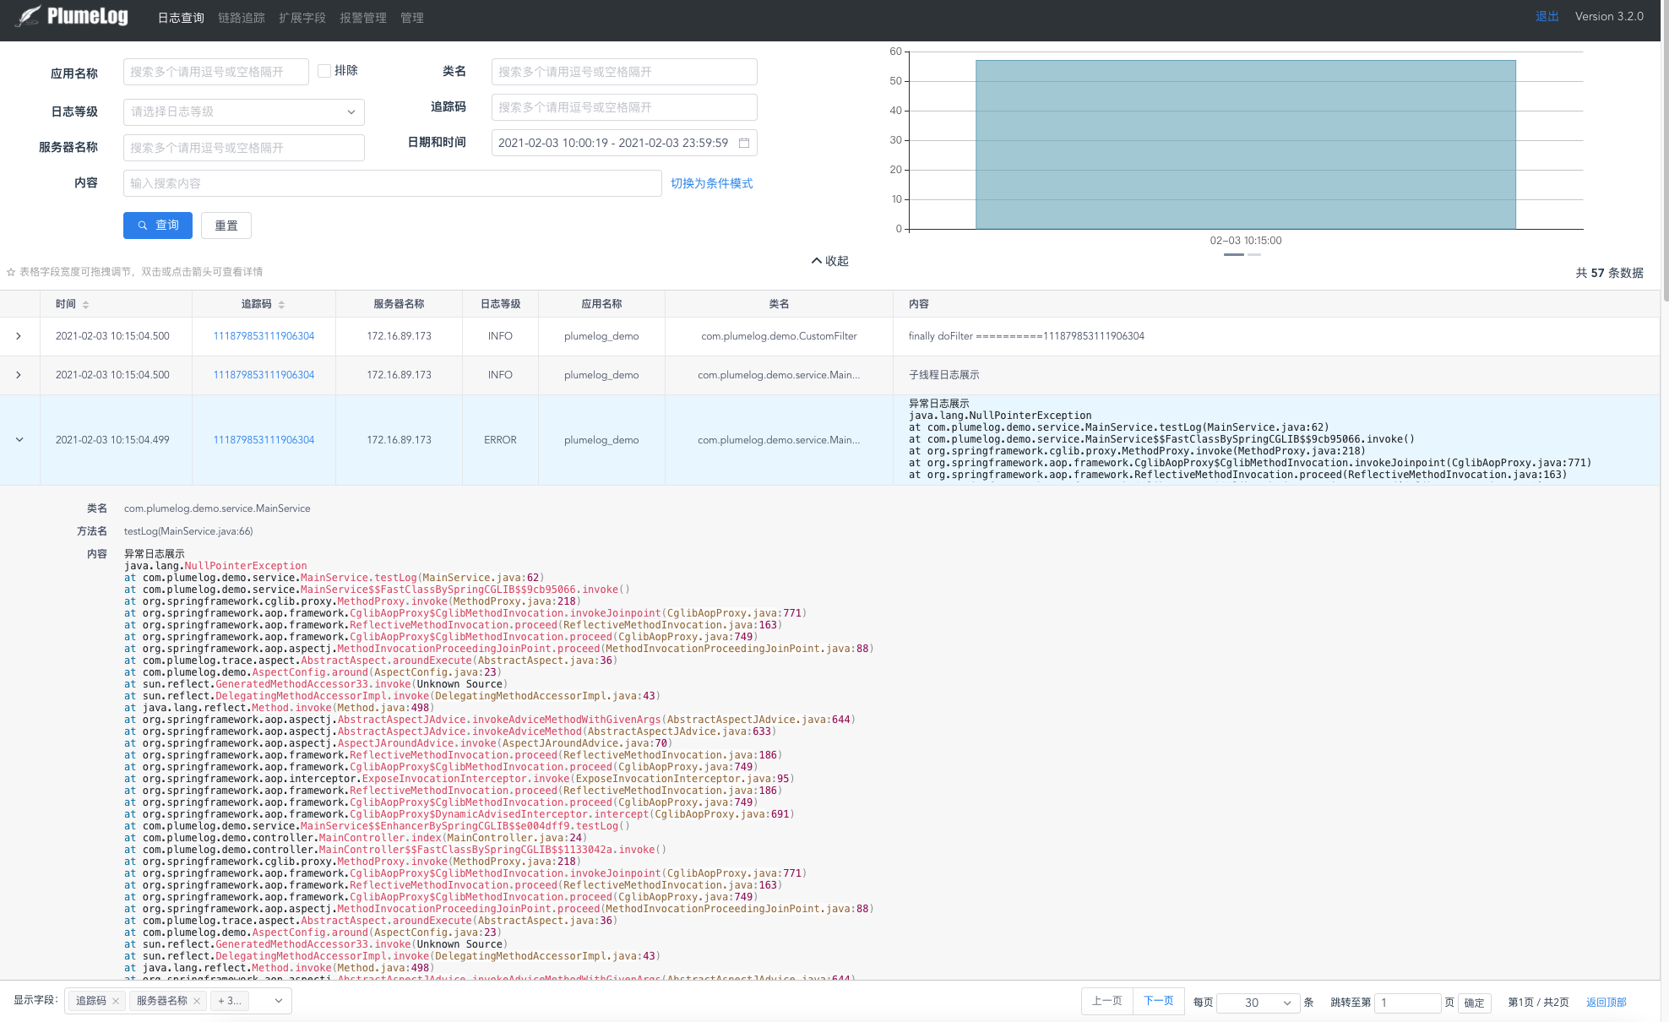Collapse the expanded ERROR log row

(x=19, y=440)
